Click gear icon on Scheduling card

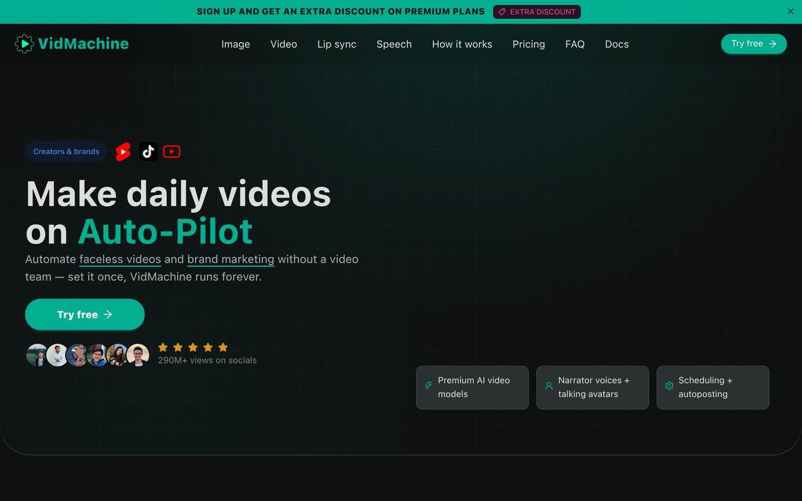pyautogui.click(x=669, y=386)
